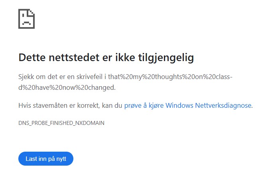Click the DNS_PROBE_FINISHED_NXDOMAIN error code
The height and width of the screenshot is (178, 260).
(61, 123)
